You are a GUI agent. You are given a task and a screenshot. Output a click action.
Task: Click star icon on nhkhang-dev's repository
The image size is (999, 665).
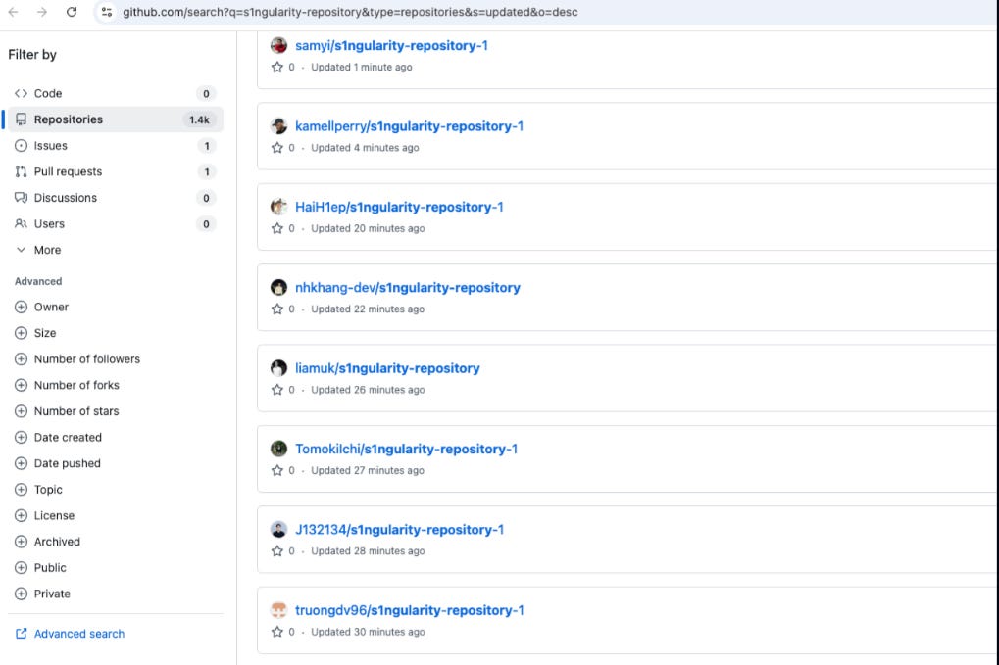pos(277,309)
